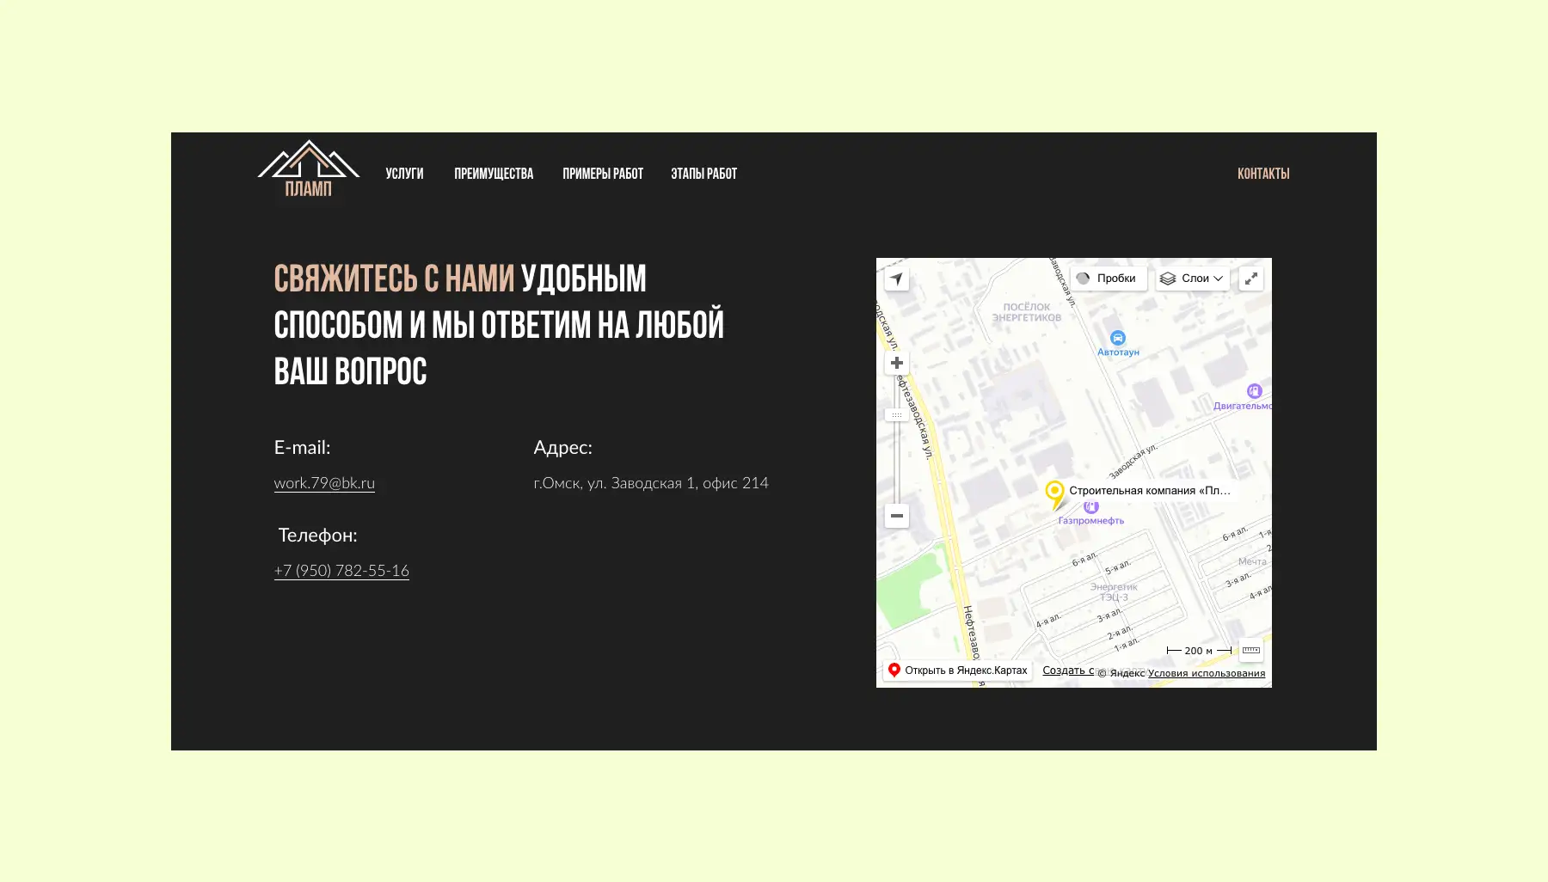Click the Двигательмонтаж map marker icon
Viewport: 1548px width, 882px height.
1254,391
